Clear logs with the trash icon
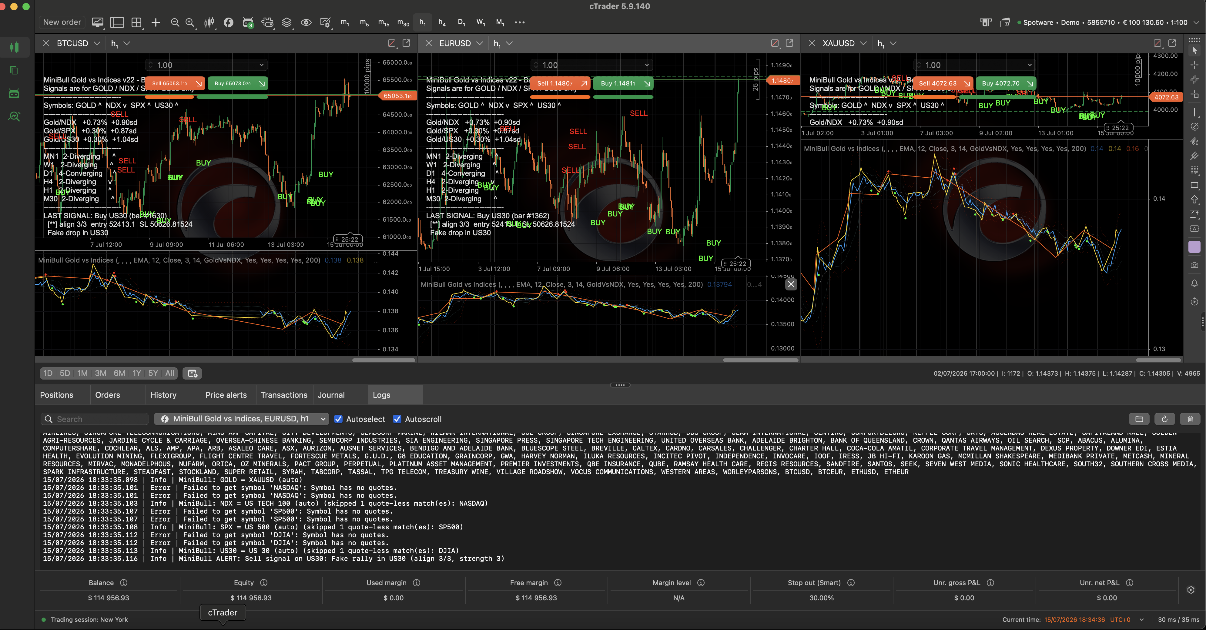The height and width of the screenshot is (630, 1206). [1190, 419]
